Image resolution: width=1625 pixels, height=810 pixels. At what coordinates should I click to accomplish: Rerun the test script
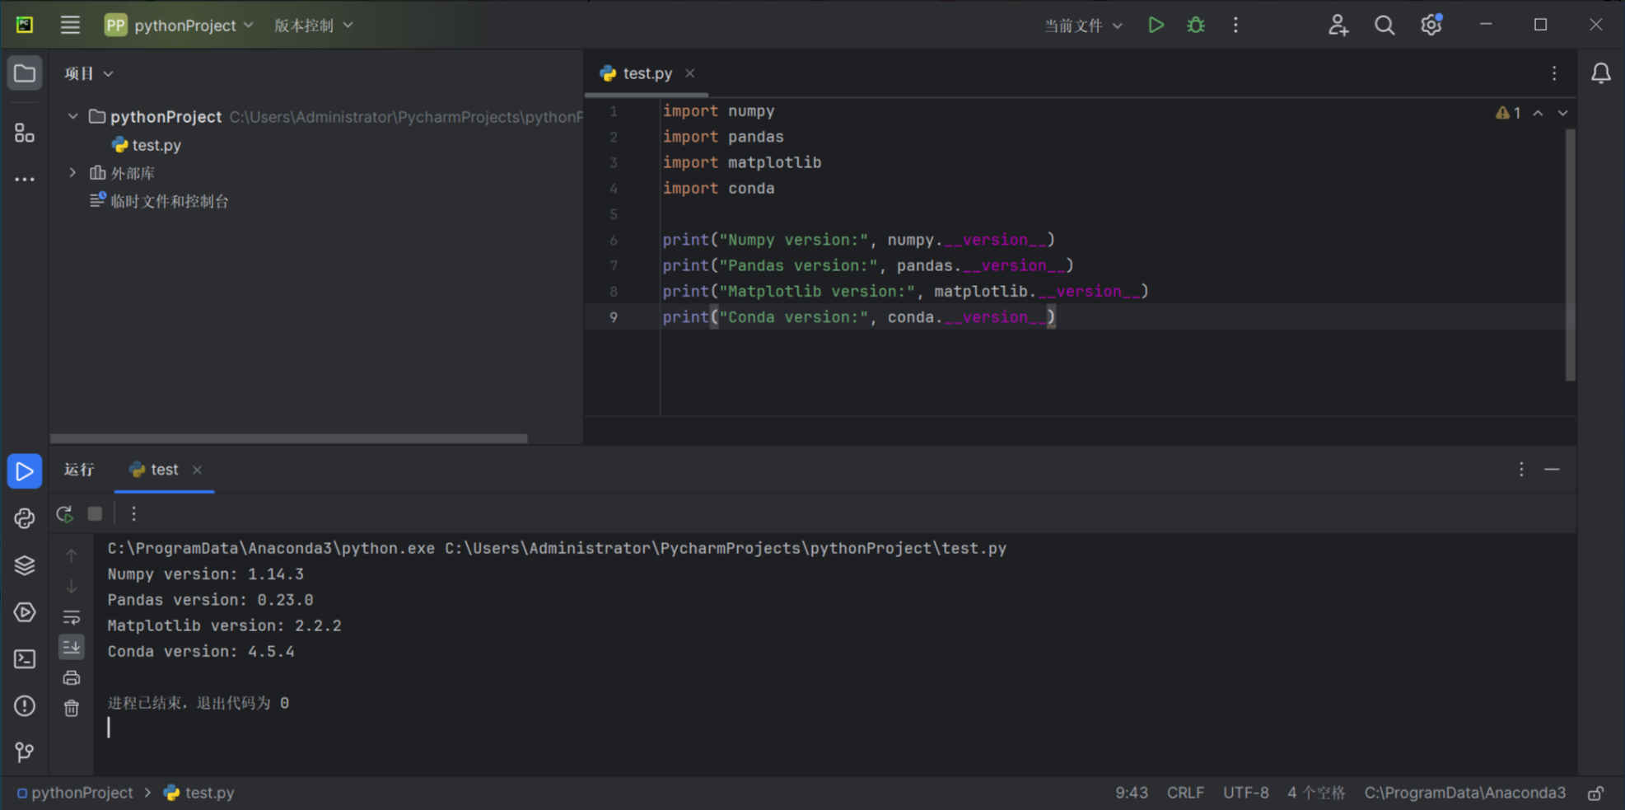65,514
